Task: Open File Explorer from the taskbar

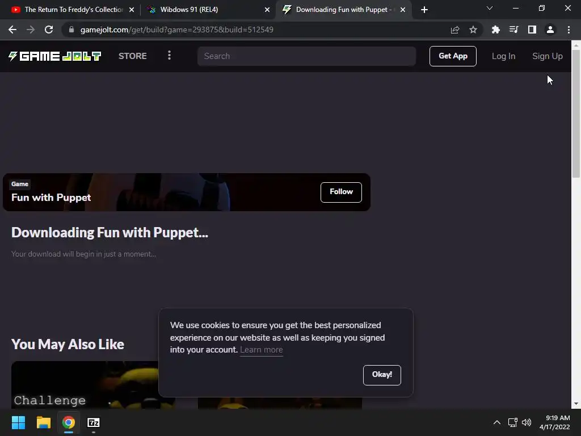Action: point(43,422)
